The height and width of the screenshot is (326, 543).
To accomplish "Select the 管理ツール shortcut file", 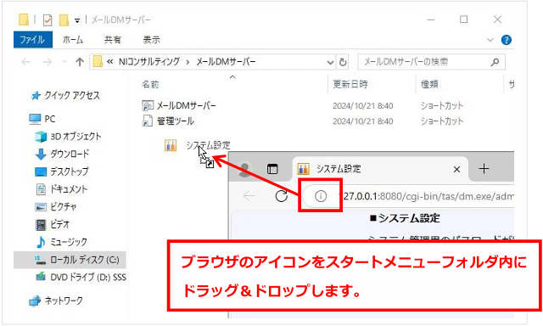I will pos(176,121).
